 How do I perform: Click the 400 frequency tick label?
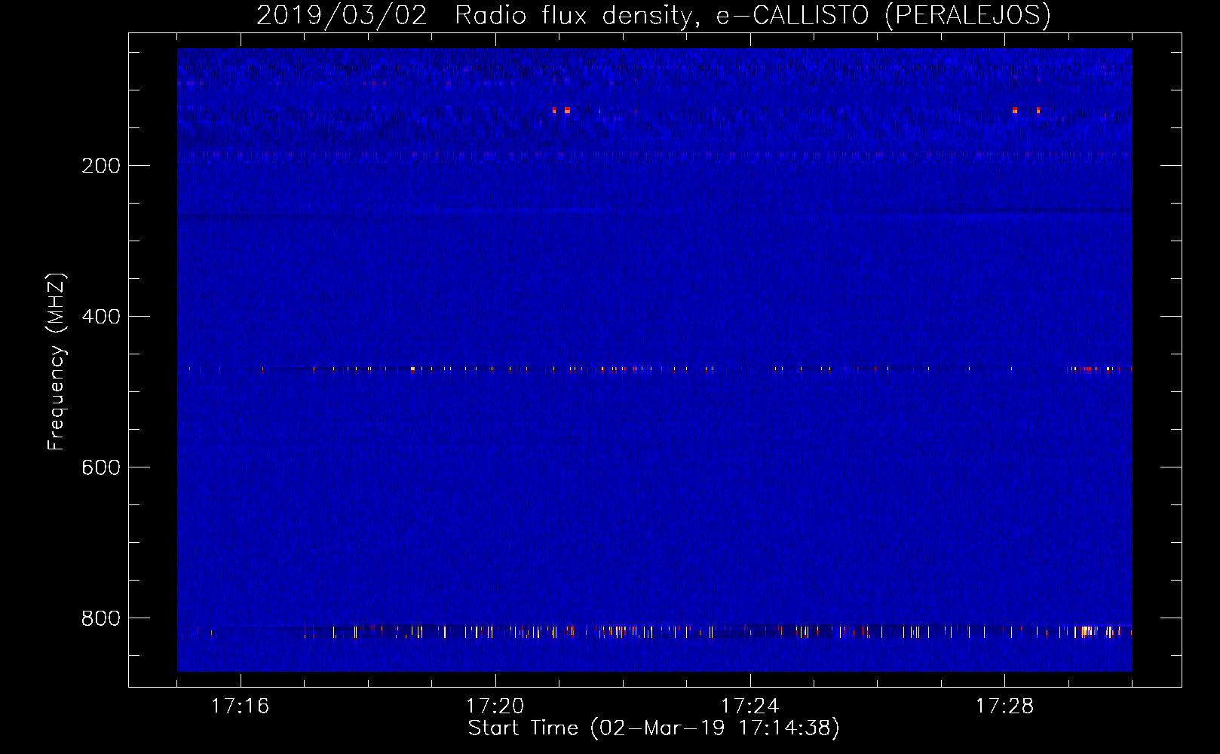click(101, 317)
